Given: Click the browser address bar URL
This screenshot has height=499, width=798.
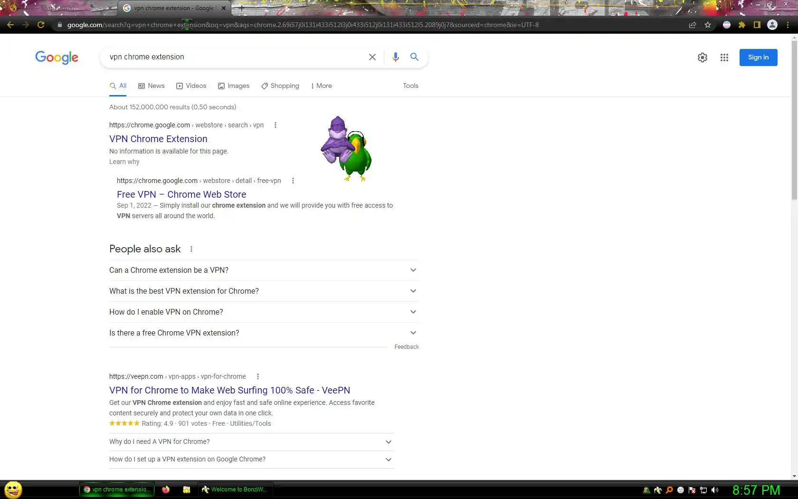Looking at the screenshot, I should [303, 25].
